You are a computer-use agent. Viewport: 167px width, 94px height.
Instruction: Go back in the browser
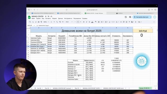(34, 10)
